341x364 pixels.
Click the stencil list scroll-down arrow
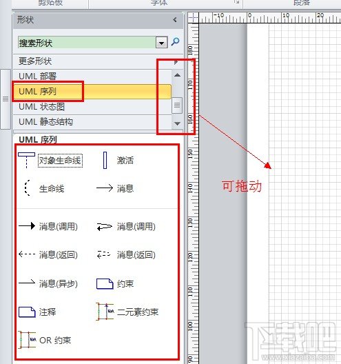[x=177, y=123]
